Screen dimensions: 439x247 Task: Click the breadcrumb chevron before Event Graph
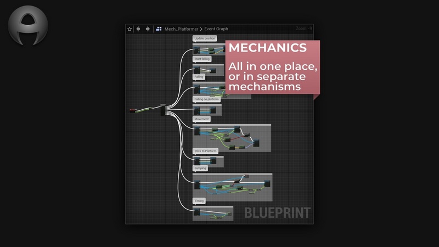(x=201, y=29)
